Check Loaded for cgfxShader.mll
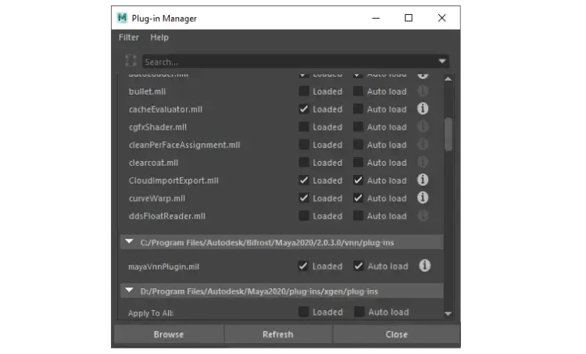The width and height of the screenshot is (586, 354). click(304, 127)
